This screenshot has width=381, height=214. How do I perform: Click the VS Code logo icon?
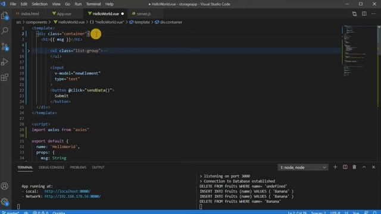click(x=3, y=4)
